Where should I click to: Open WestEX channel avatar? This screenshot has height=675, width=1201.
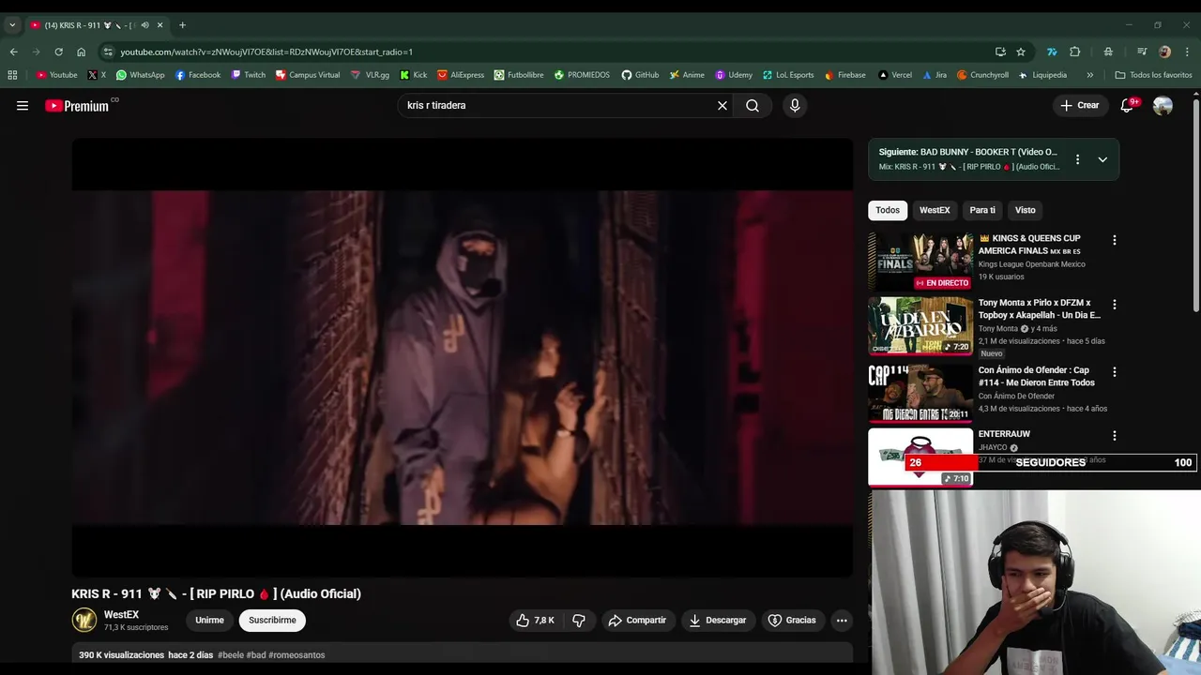[84, 621]
